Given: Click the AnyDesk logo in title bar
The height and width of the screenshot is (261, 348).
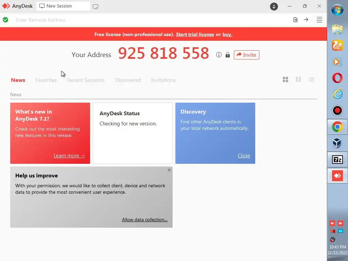Looking at the screenshot, I should pos(6,6).
